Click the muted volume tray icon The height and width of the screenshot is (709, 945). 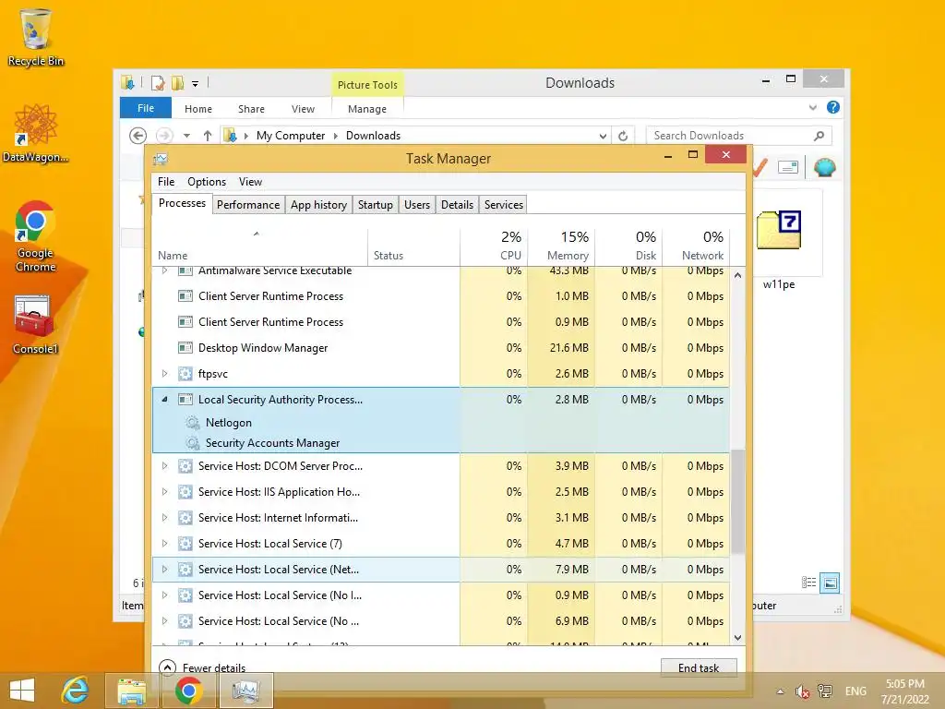(x=802, y=691)
